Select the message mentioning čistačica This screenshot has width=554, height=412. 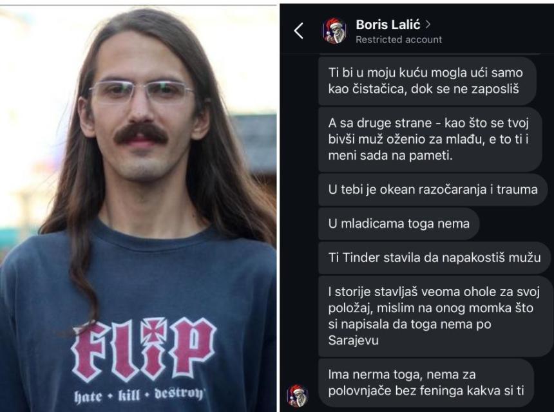pyautogui.click(x=427, y=81)
